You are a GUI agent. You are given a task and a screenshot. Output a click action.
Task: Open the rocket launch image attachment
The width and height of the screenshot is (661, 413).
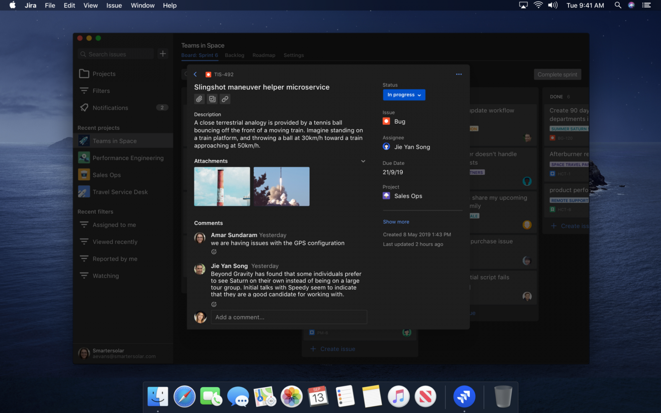tap(282, 187)
